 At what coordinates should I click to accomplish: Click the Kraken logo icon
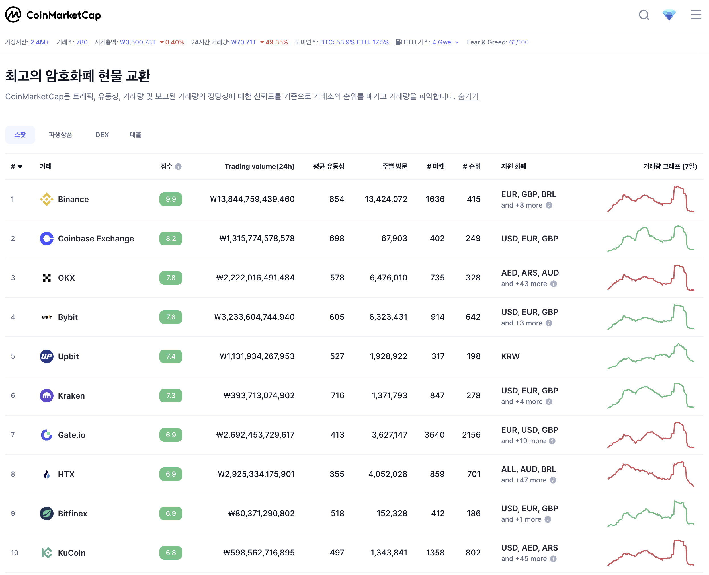(x=47, y=395)
